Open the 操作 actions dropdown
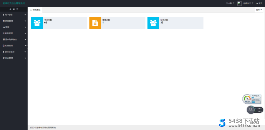 [259, 10]
